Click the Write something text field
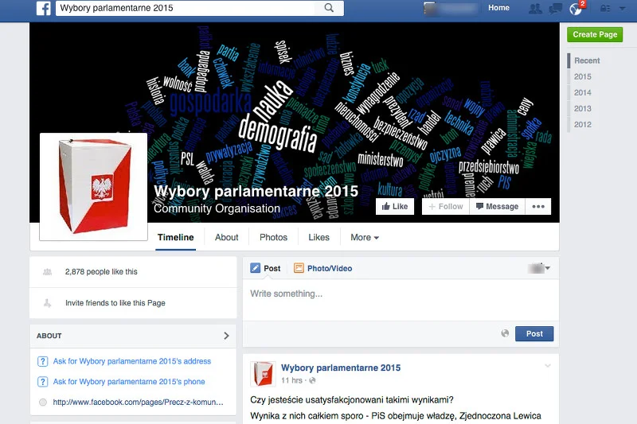Image resolution: width=637 pixels, height=424 pixels. pyautogui.click(x=401, y=300)
